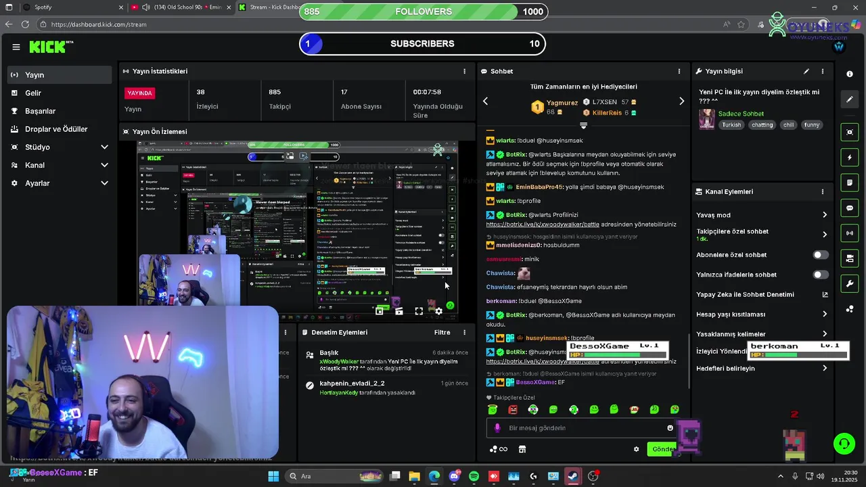Click the green headset support button
The width and height of the screenshot is (866, 487).
[844, 444]
